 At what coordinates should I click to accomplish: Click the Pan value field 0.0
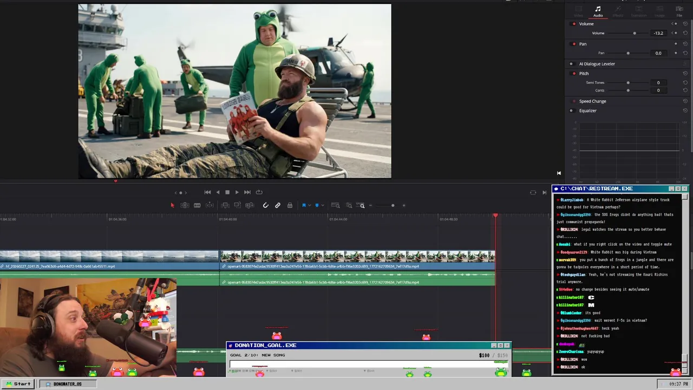click(658, 53)
